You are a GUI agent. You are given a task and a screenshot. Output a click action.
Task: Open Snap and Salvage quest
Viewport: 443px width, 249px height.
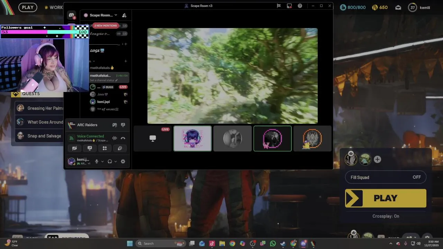coord(40,136)
